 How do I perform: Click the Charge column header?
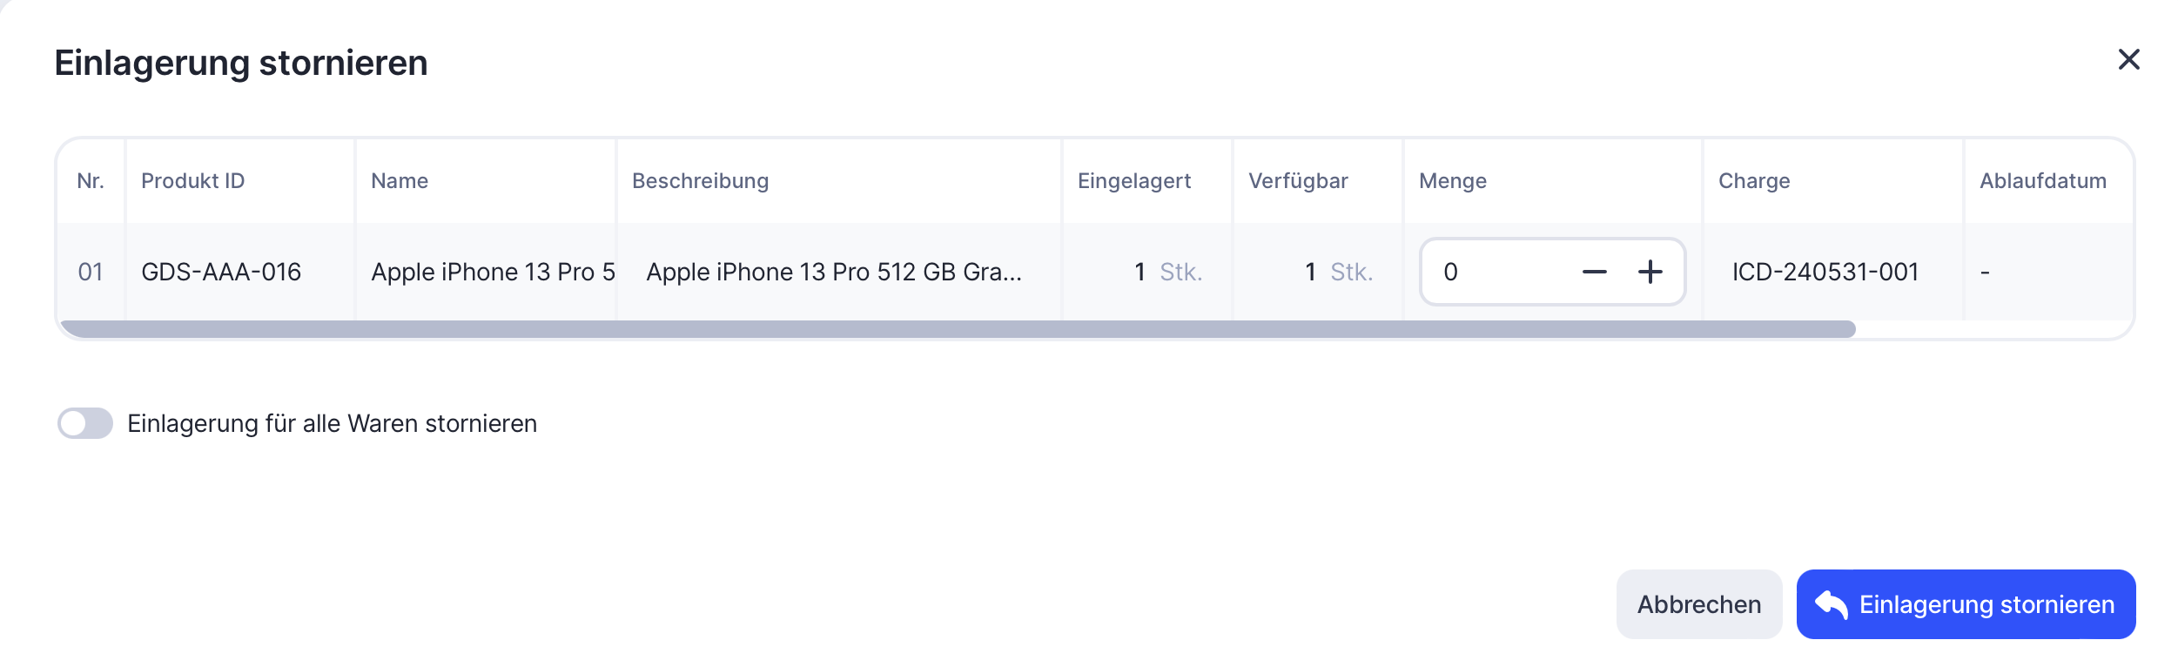click(x=1753, y=181)
